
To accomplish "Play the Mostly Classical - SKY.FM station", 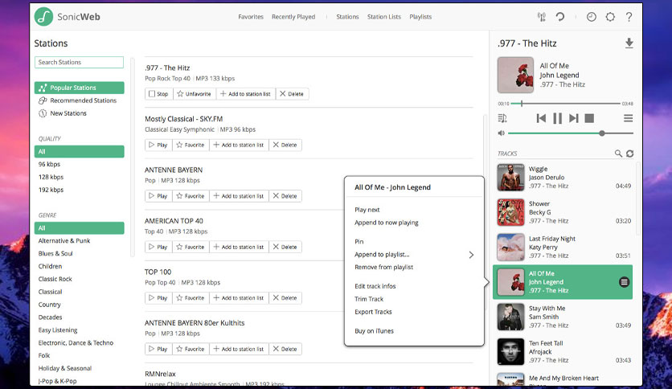I will click(158, 145).
